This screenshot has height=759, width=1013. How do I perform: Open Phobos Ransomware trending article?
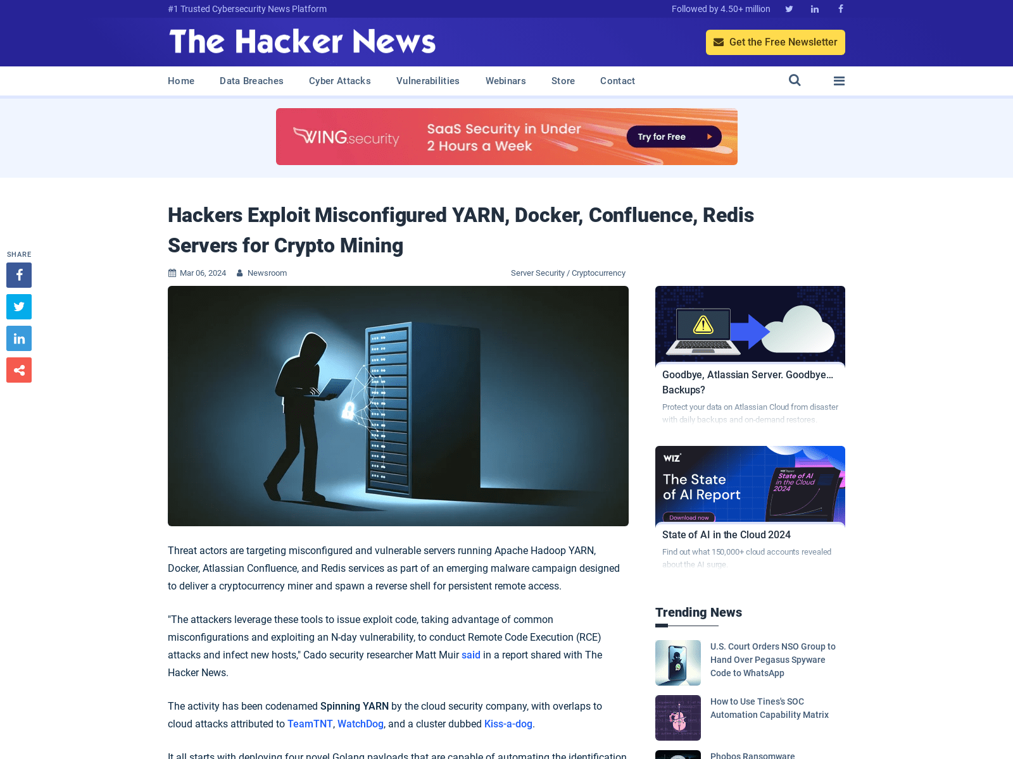[752, 755]
